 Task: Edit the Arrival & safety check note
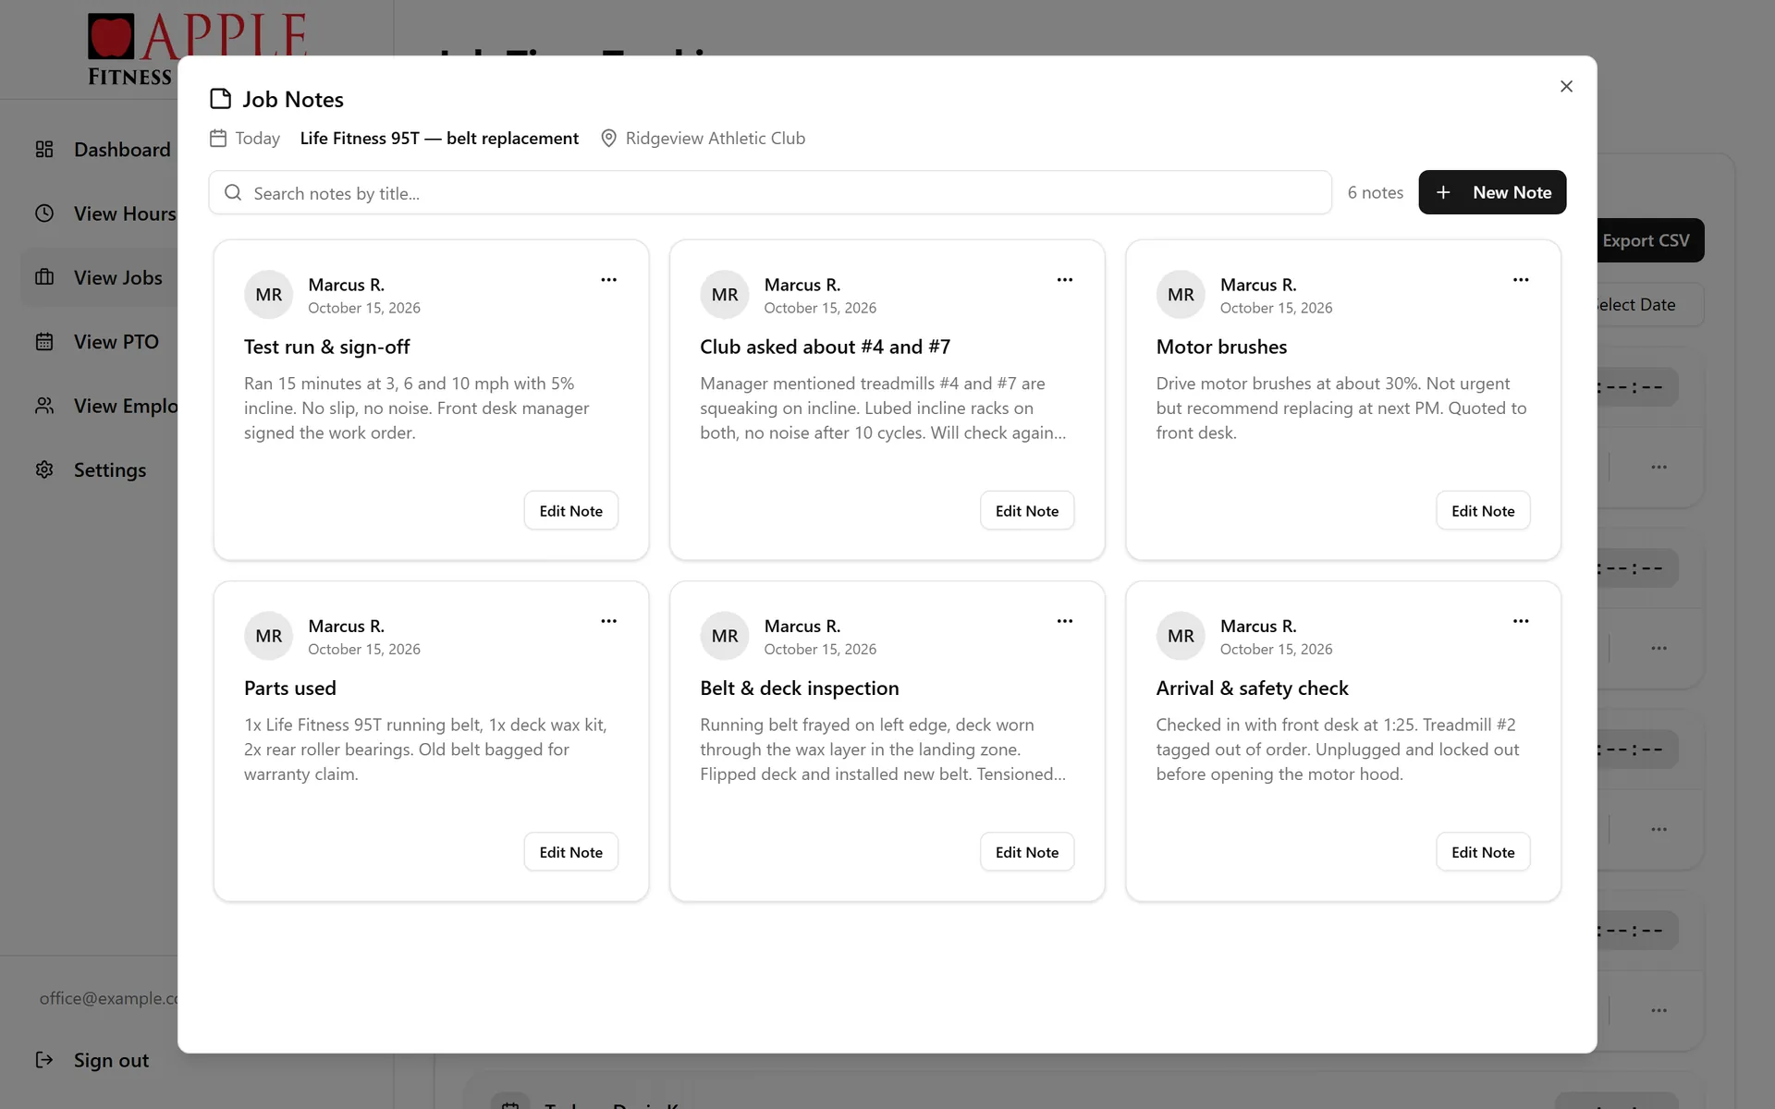coord(1483,852)
